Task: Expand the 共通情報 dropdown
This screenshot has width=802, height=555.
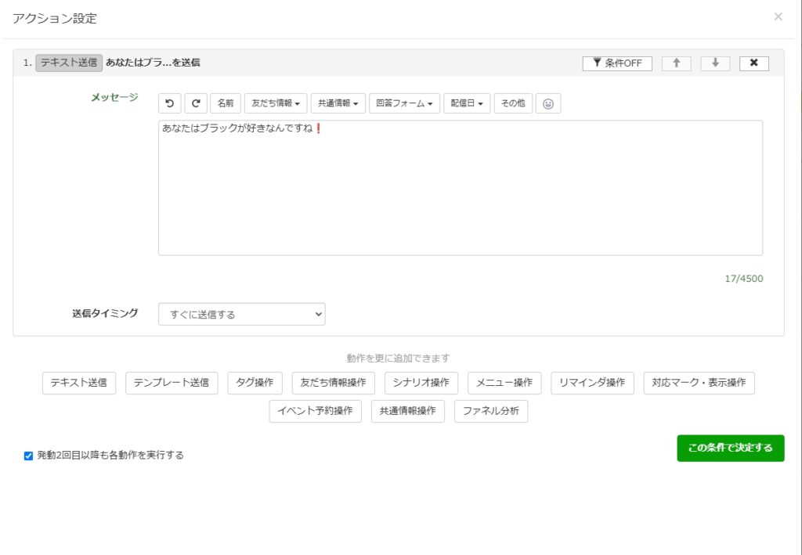Action: 338,103
